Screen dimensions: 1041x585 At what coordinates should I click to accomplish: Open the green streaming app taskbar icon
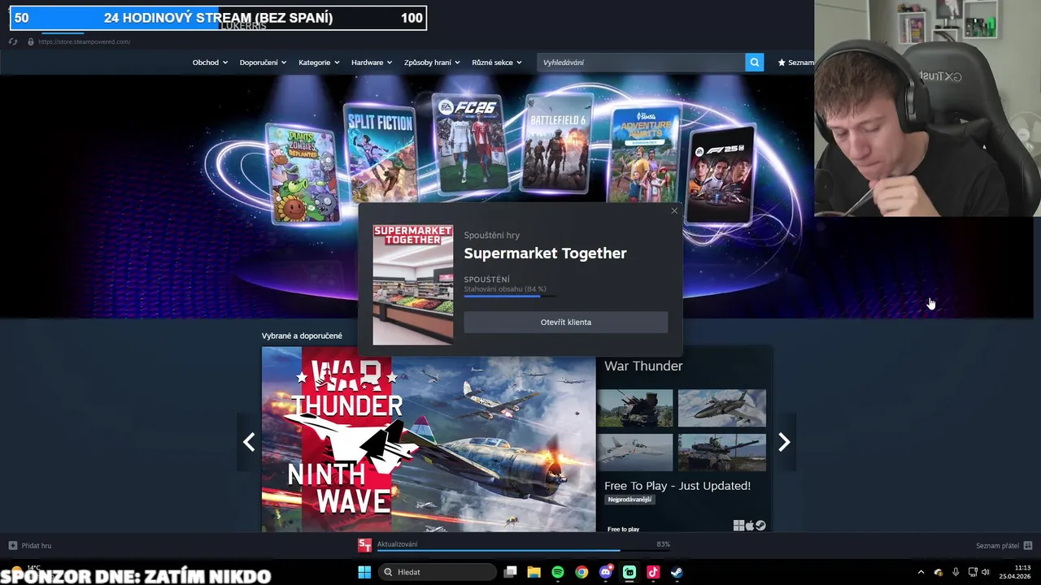[629, 572]
